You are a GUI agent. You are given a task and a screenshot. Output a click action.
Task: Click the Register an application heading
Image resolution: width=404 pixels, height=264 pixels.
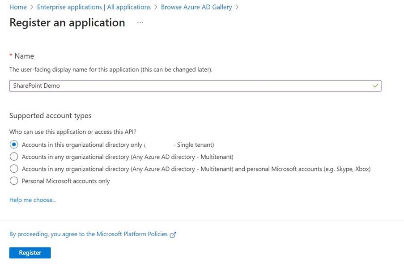(67, 23)
